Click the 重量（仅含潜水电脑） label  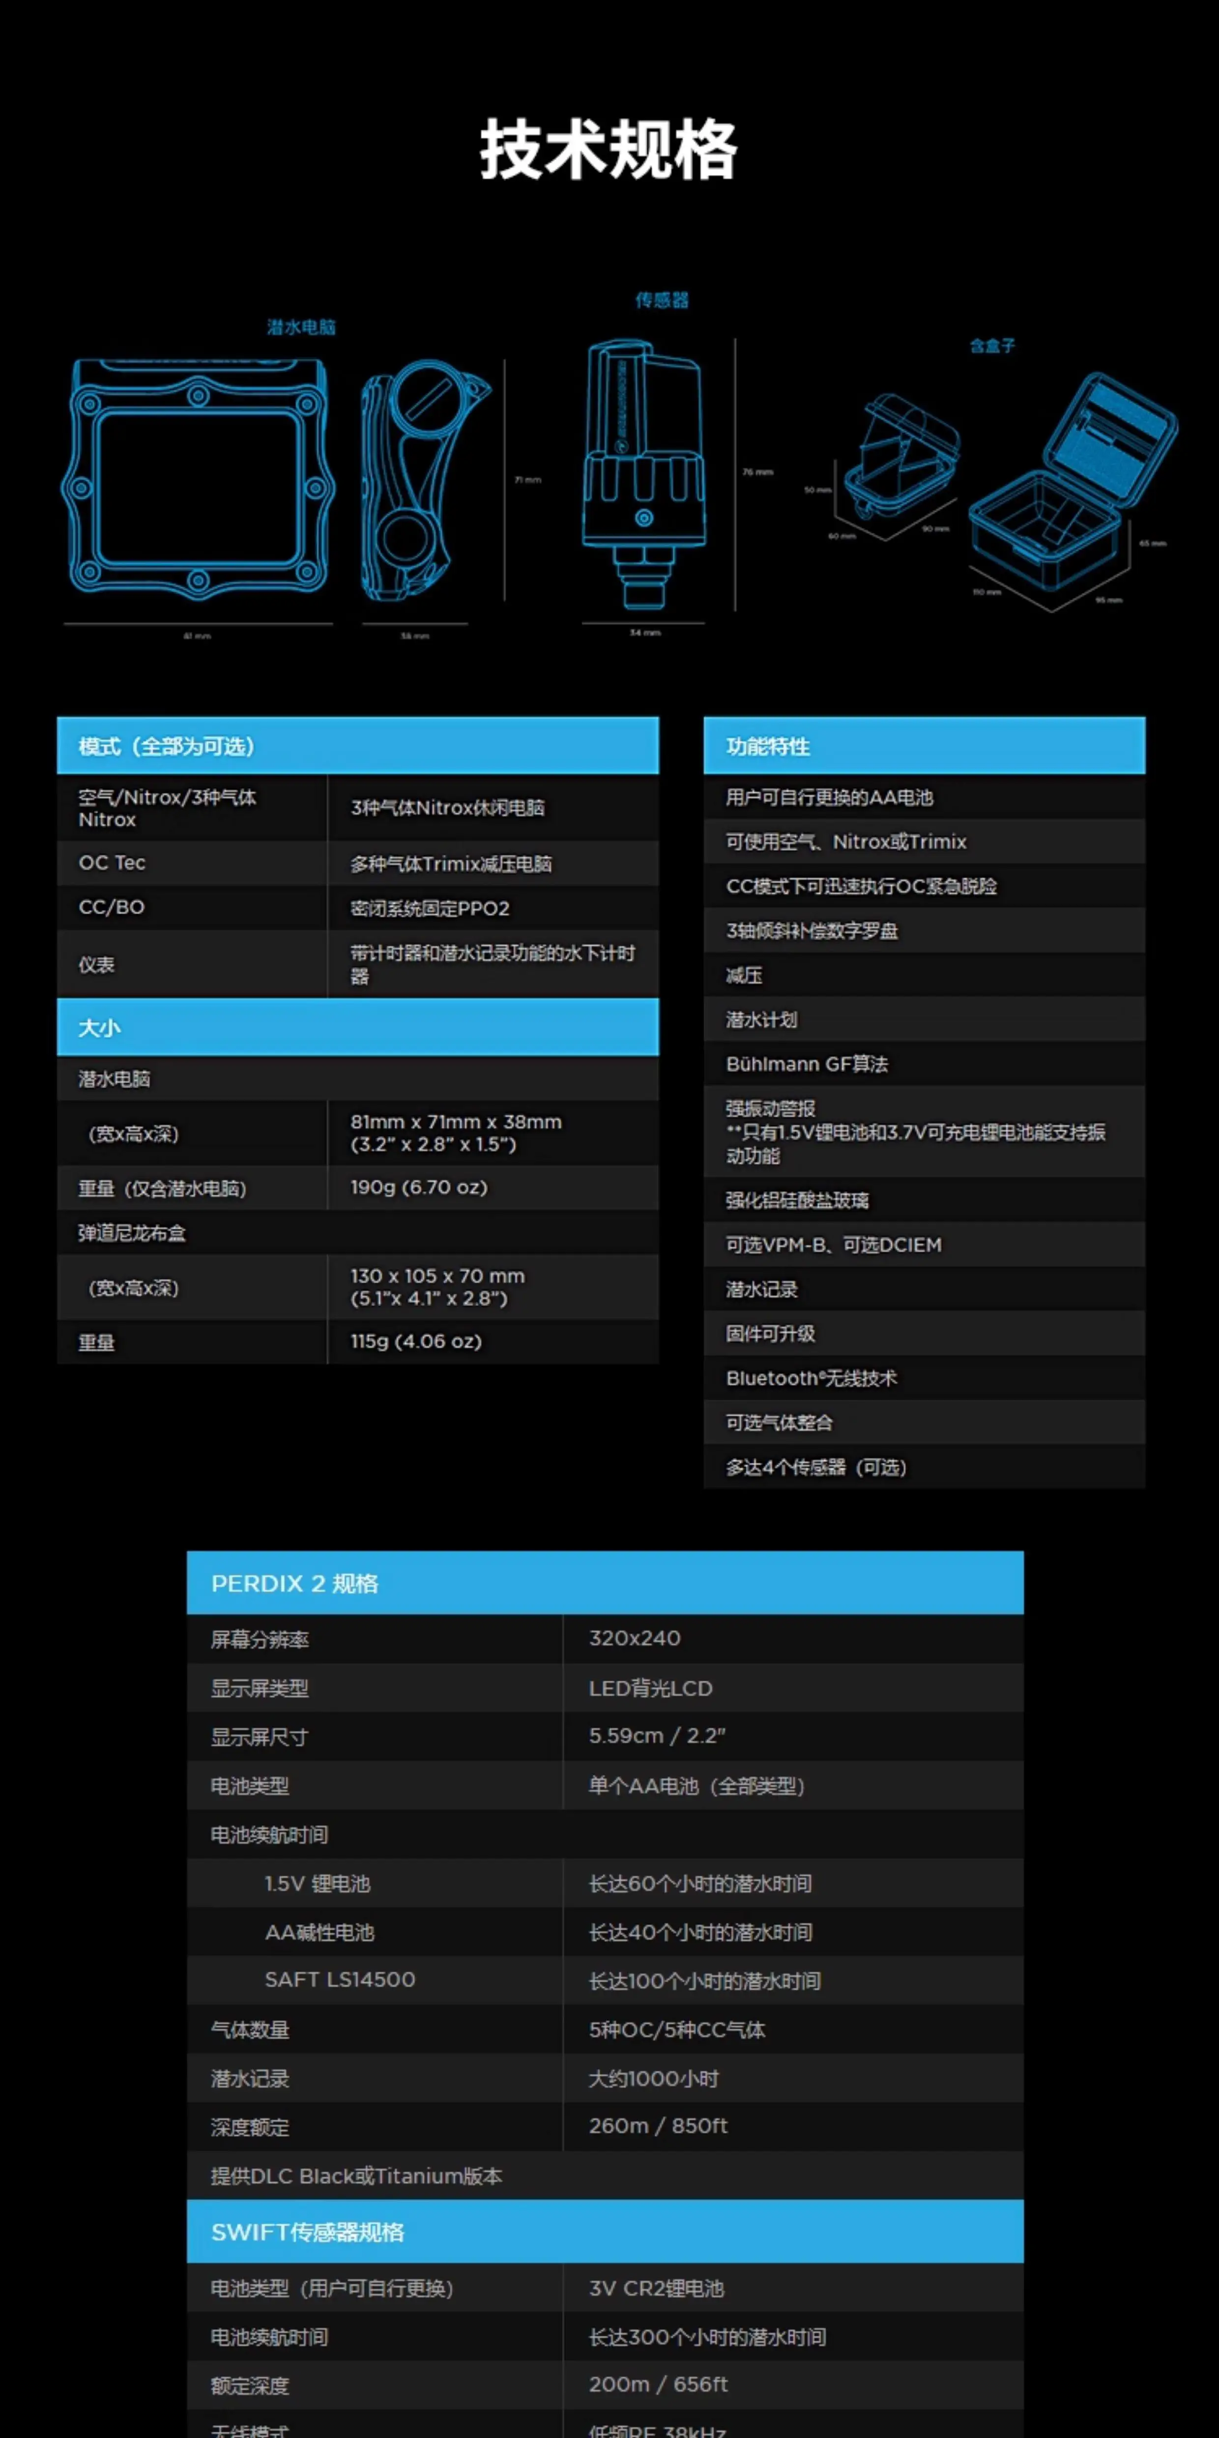click(x=162, y=1188)
